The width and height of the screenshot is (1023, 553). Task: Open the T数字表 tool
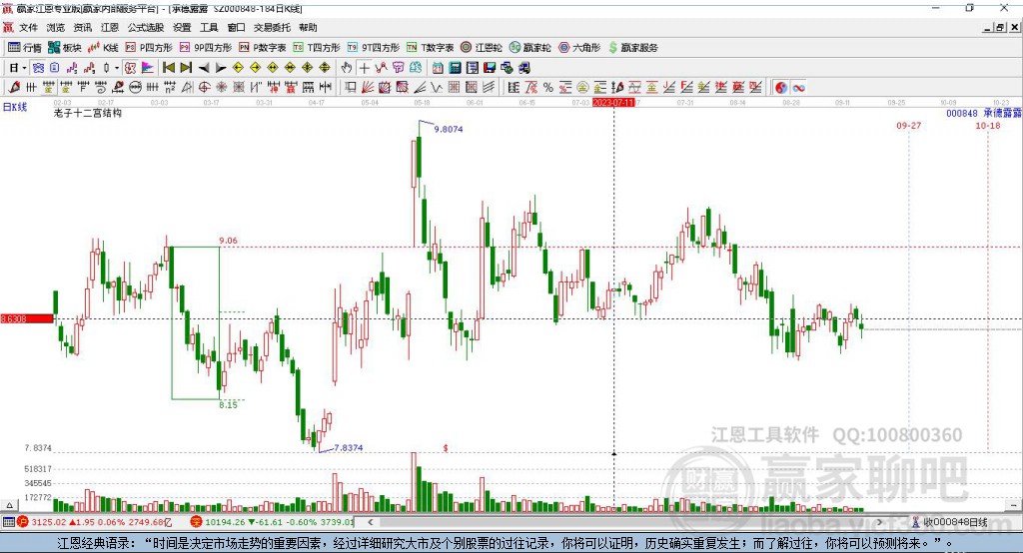(x=430, y=48)
